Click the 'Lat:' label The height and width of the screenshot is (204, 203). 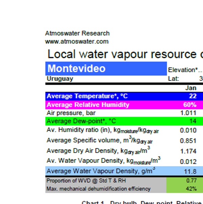174,79
